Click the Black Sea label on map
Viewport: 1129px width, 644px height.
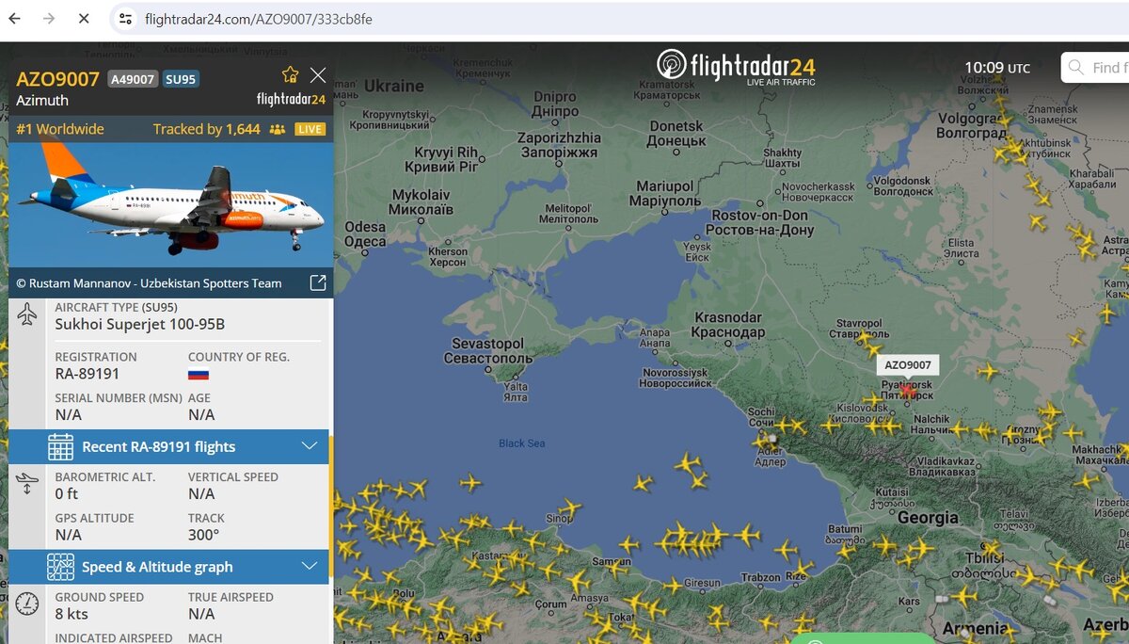pyautogui.click(x=522, y=443)
